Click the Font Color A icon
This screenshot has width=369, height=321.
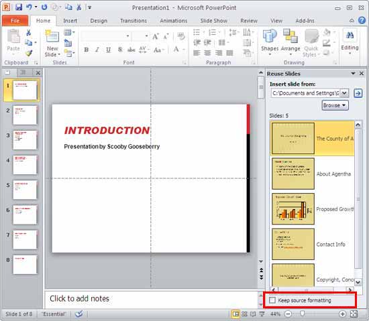[x=176, y=50]
